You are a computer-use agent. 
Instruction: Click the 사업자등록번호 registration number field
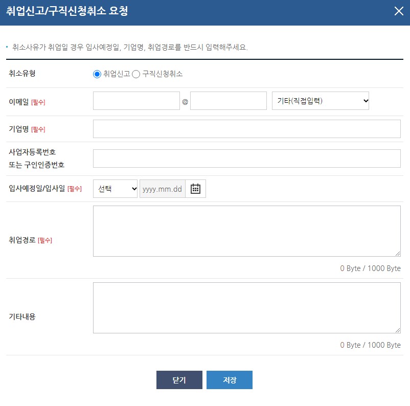tap(246, 159)
